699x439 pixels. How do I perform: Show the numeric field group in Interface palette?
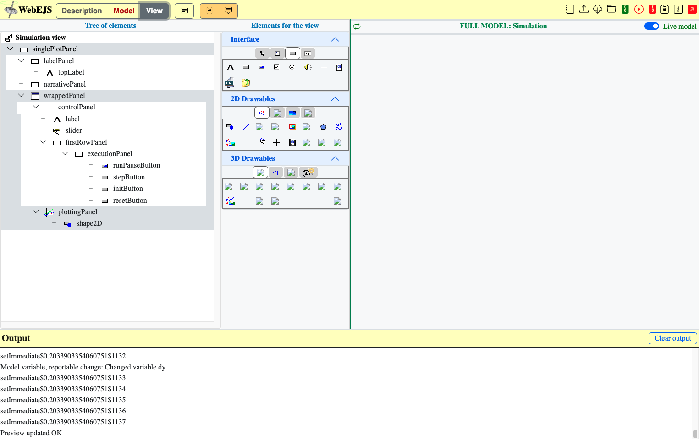pos(308,54)
